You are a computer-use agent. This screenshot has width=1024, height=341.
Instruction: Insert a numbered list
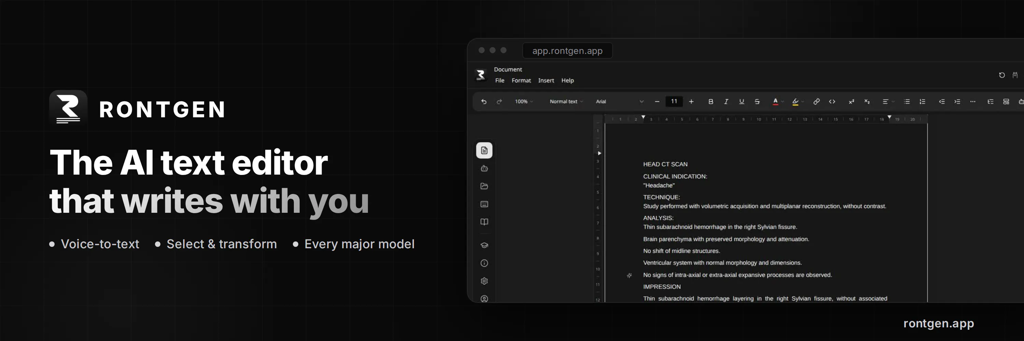pos(922,102)
